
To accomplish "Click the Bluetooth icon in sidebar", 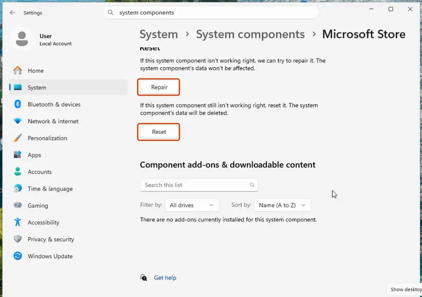I will [x=18, y=104].
